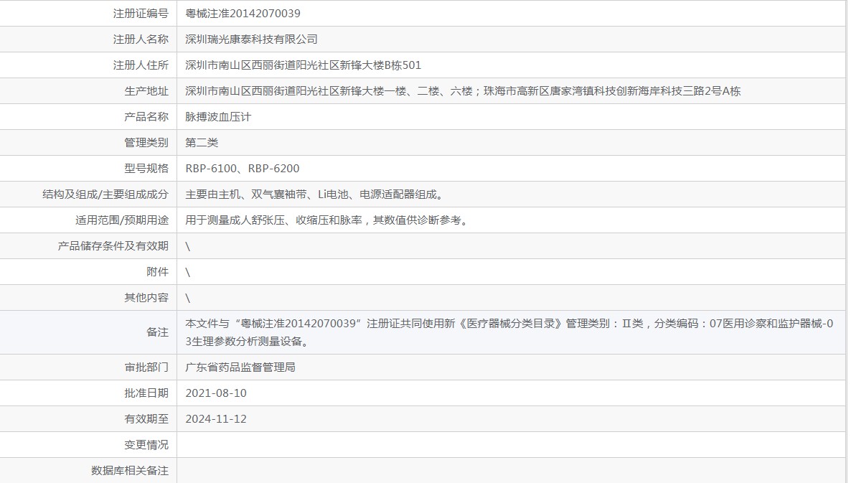851x483 pixels.
Task: Select the 注册人名称 label
Action: coord(141,39)
